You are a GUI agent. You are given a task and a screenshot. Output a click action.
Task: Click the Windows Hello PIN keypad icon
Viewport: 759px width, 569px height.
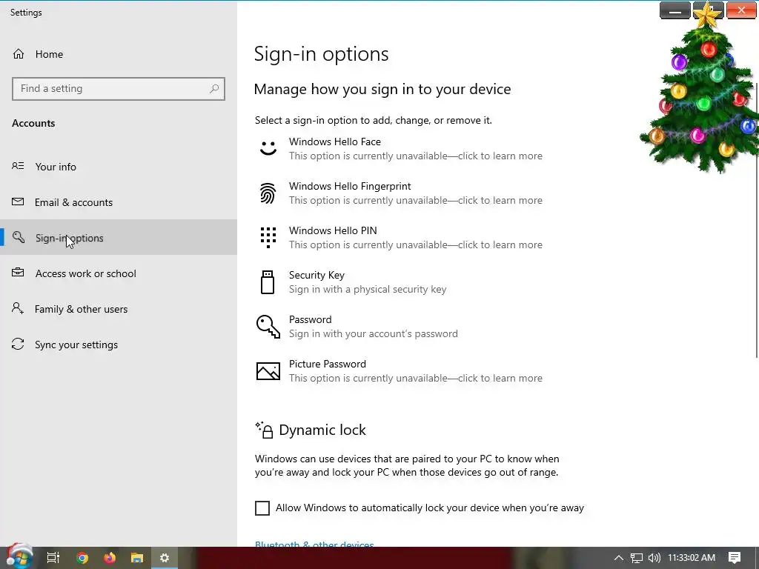pos(268,238)
